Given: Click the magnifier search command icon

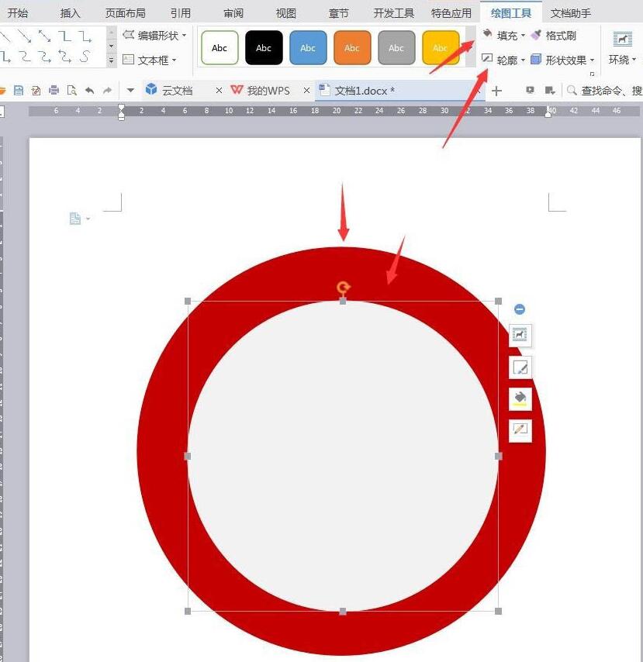Looking at the screenshot, I should [572, 90].
